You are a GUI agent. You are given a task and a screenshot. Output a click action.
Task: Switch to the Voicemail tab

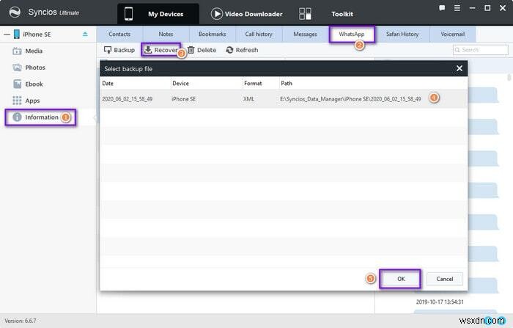tap(453, 34)
